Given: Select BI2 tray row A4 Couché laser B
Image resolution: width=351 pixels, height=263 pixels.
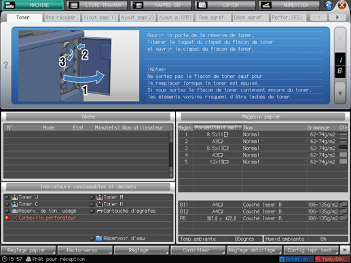Looking at the screenshot, I should coord(263,211).
